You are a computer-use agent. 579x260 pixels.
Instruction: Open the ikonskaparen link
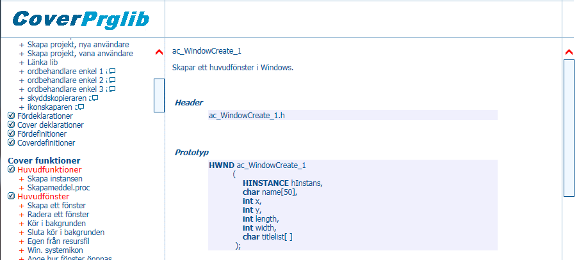[50, 107]
